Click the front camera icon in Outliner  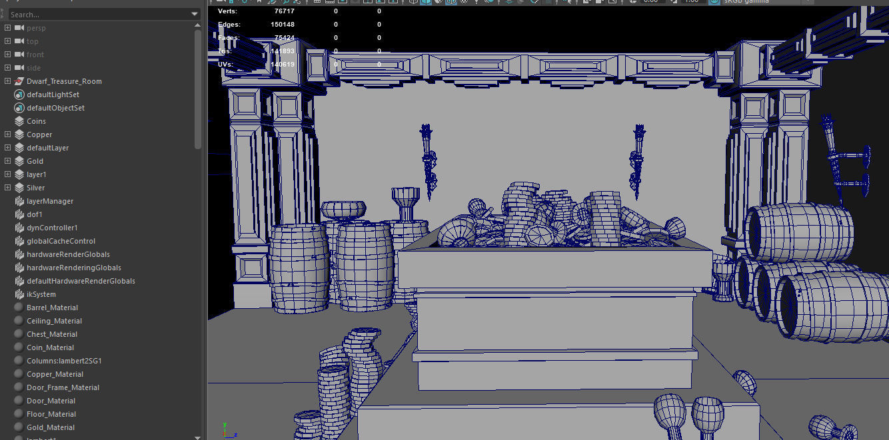point(19,55)
